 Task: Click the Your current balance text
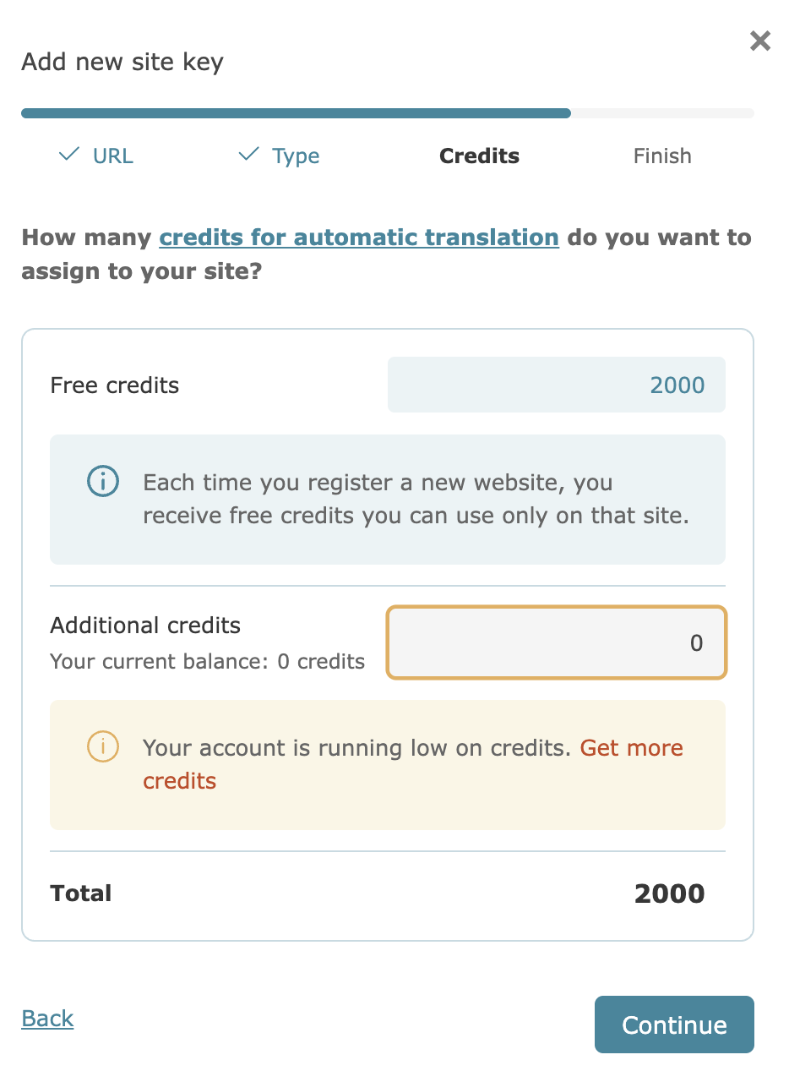point(207,662)
